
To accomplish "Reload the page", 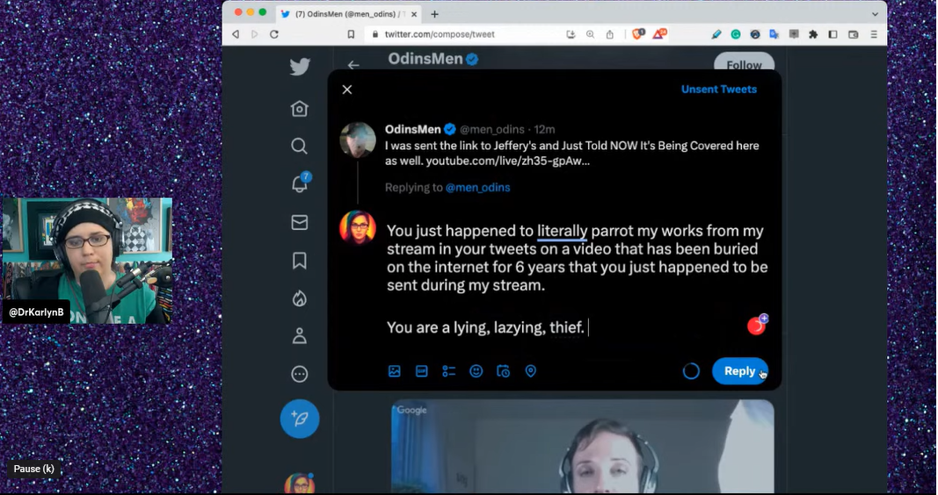I will coord(274,34).
